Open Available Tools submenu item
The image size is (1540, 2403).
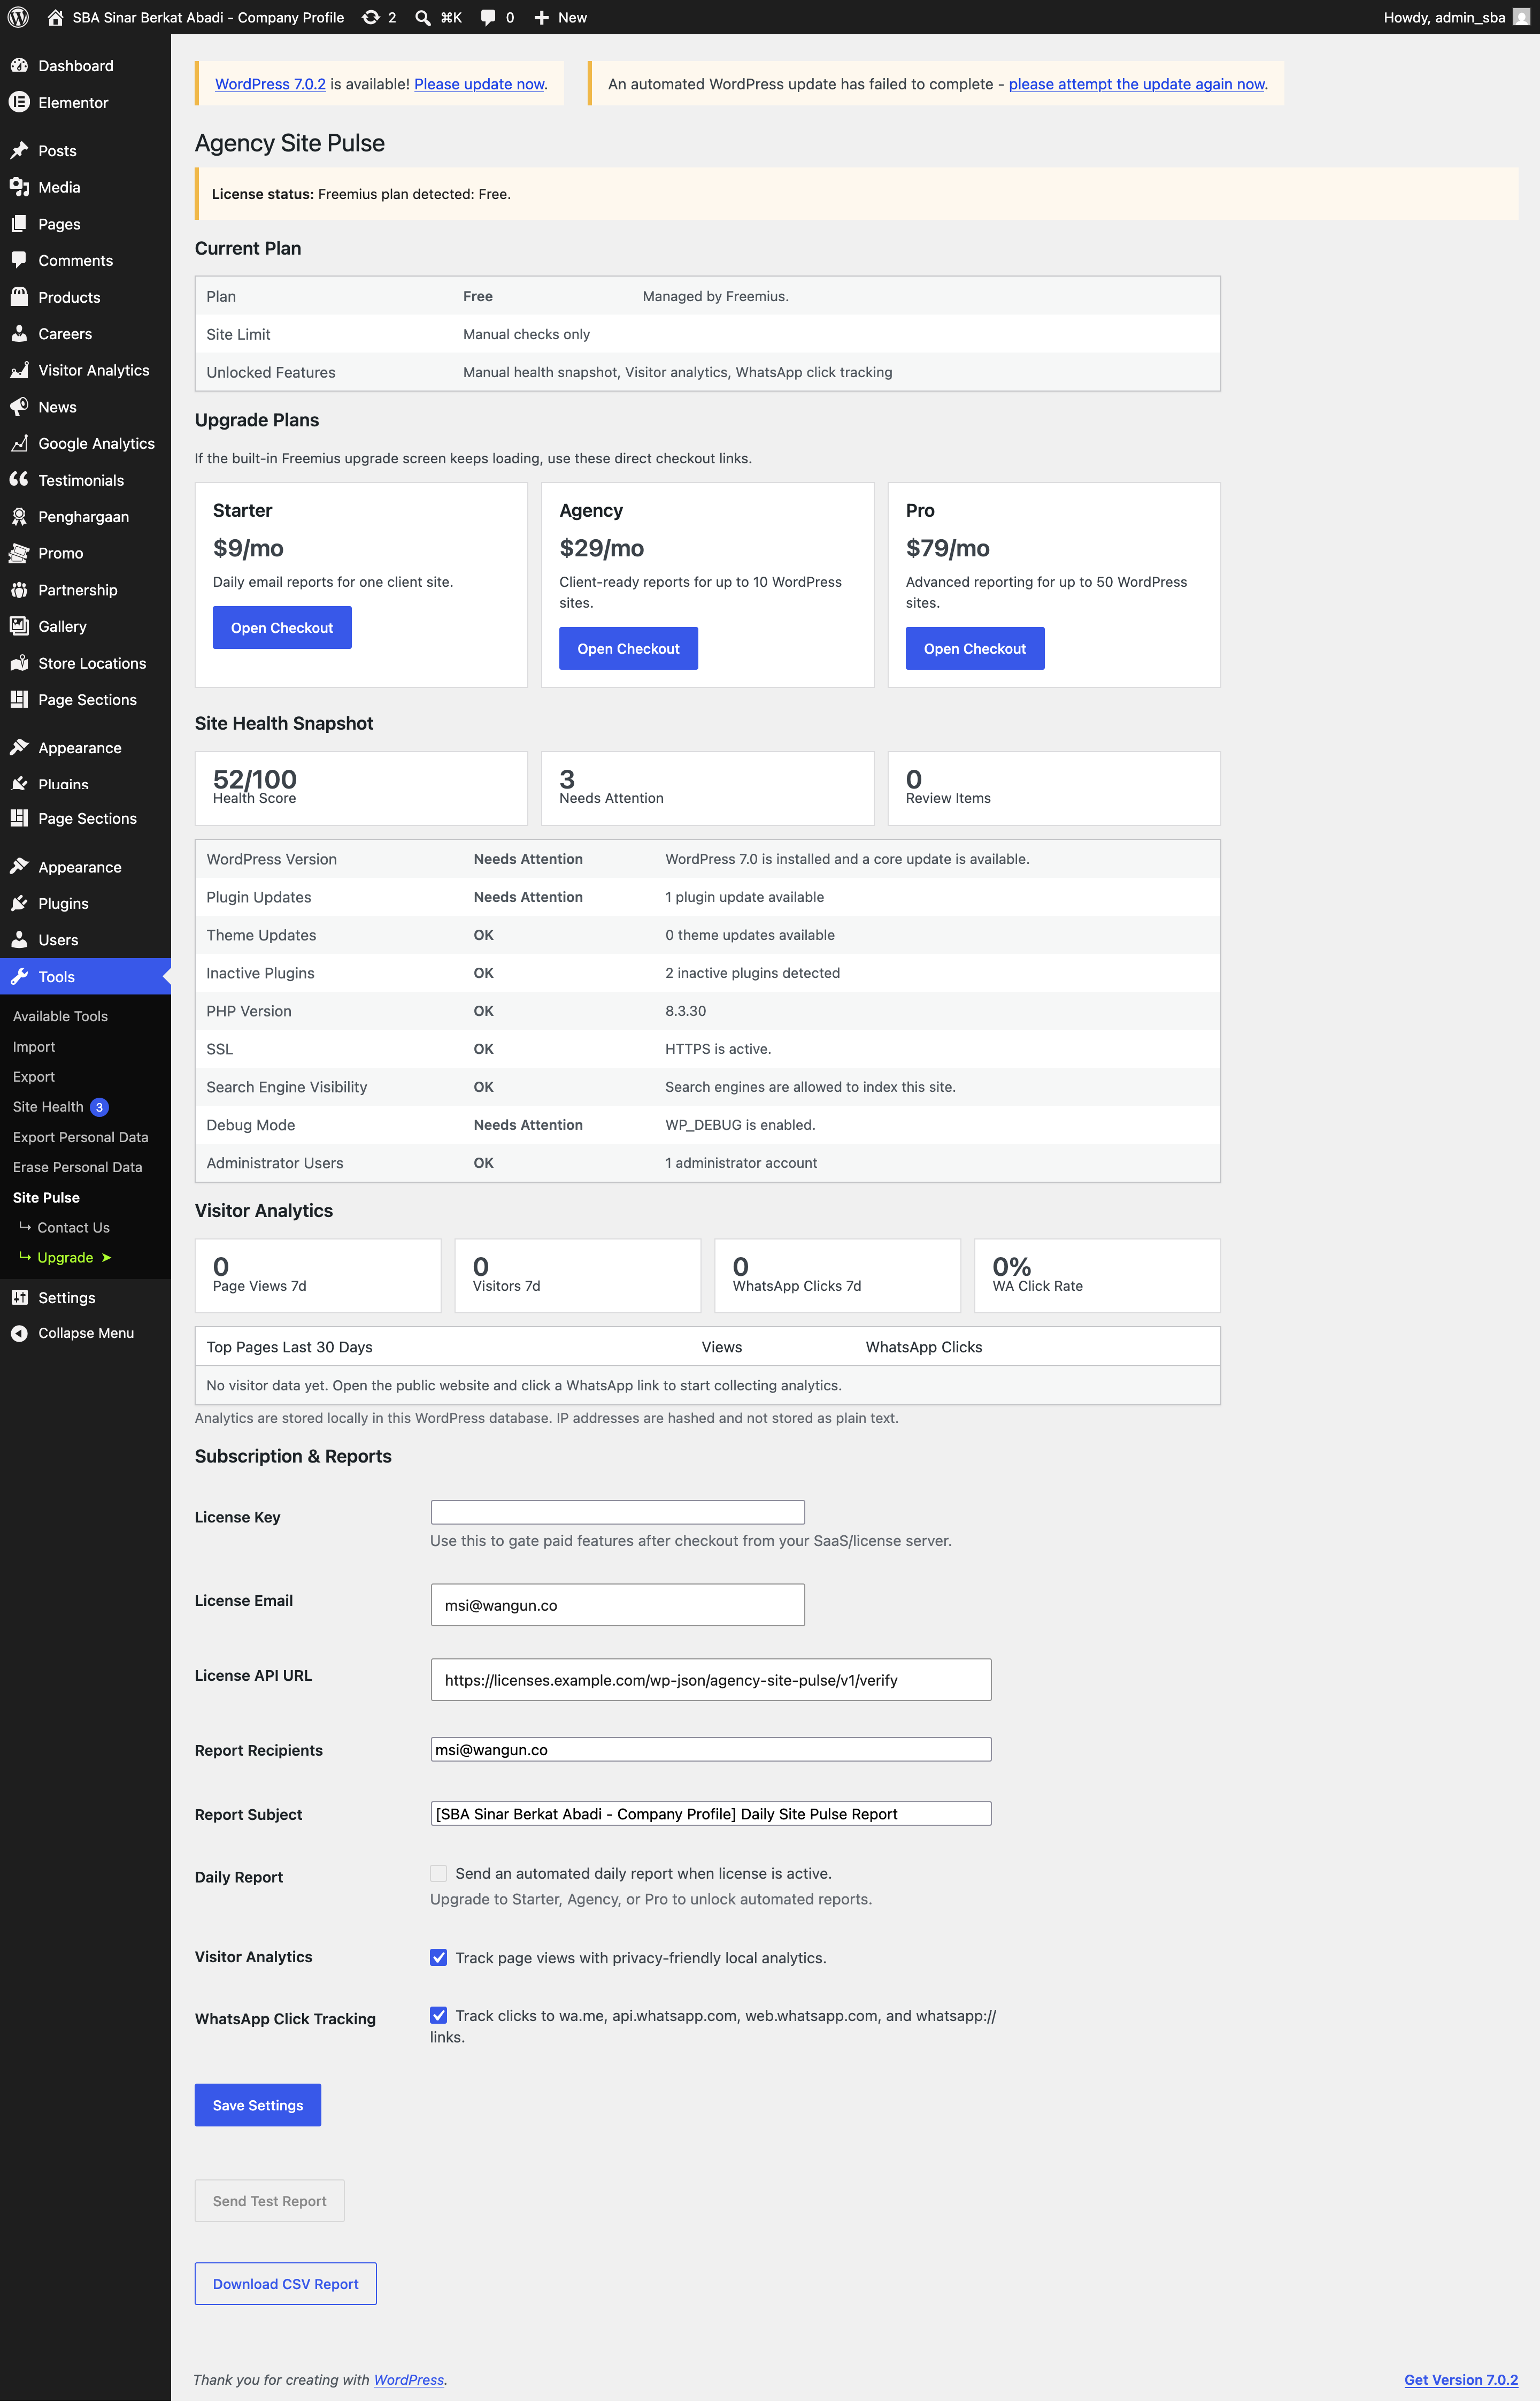click(x=60, y=1016)
